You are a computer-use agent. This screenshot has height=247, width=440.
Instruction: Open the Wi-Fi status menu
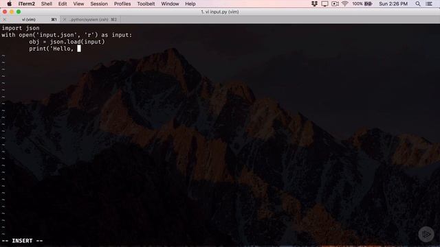click(345, 3)
